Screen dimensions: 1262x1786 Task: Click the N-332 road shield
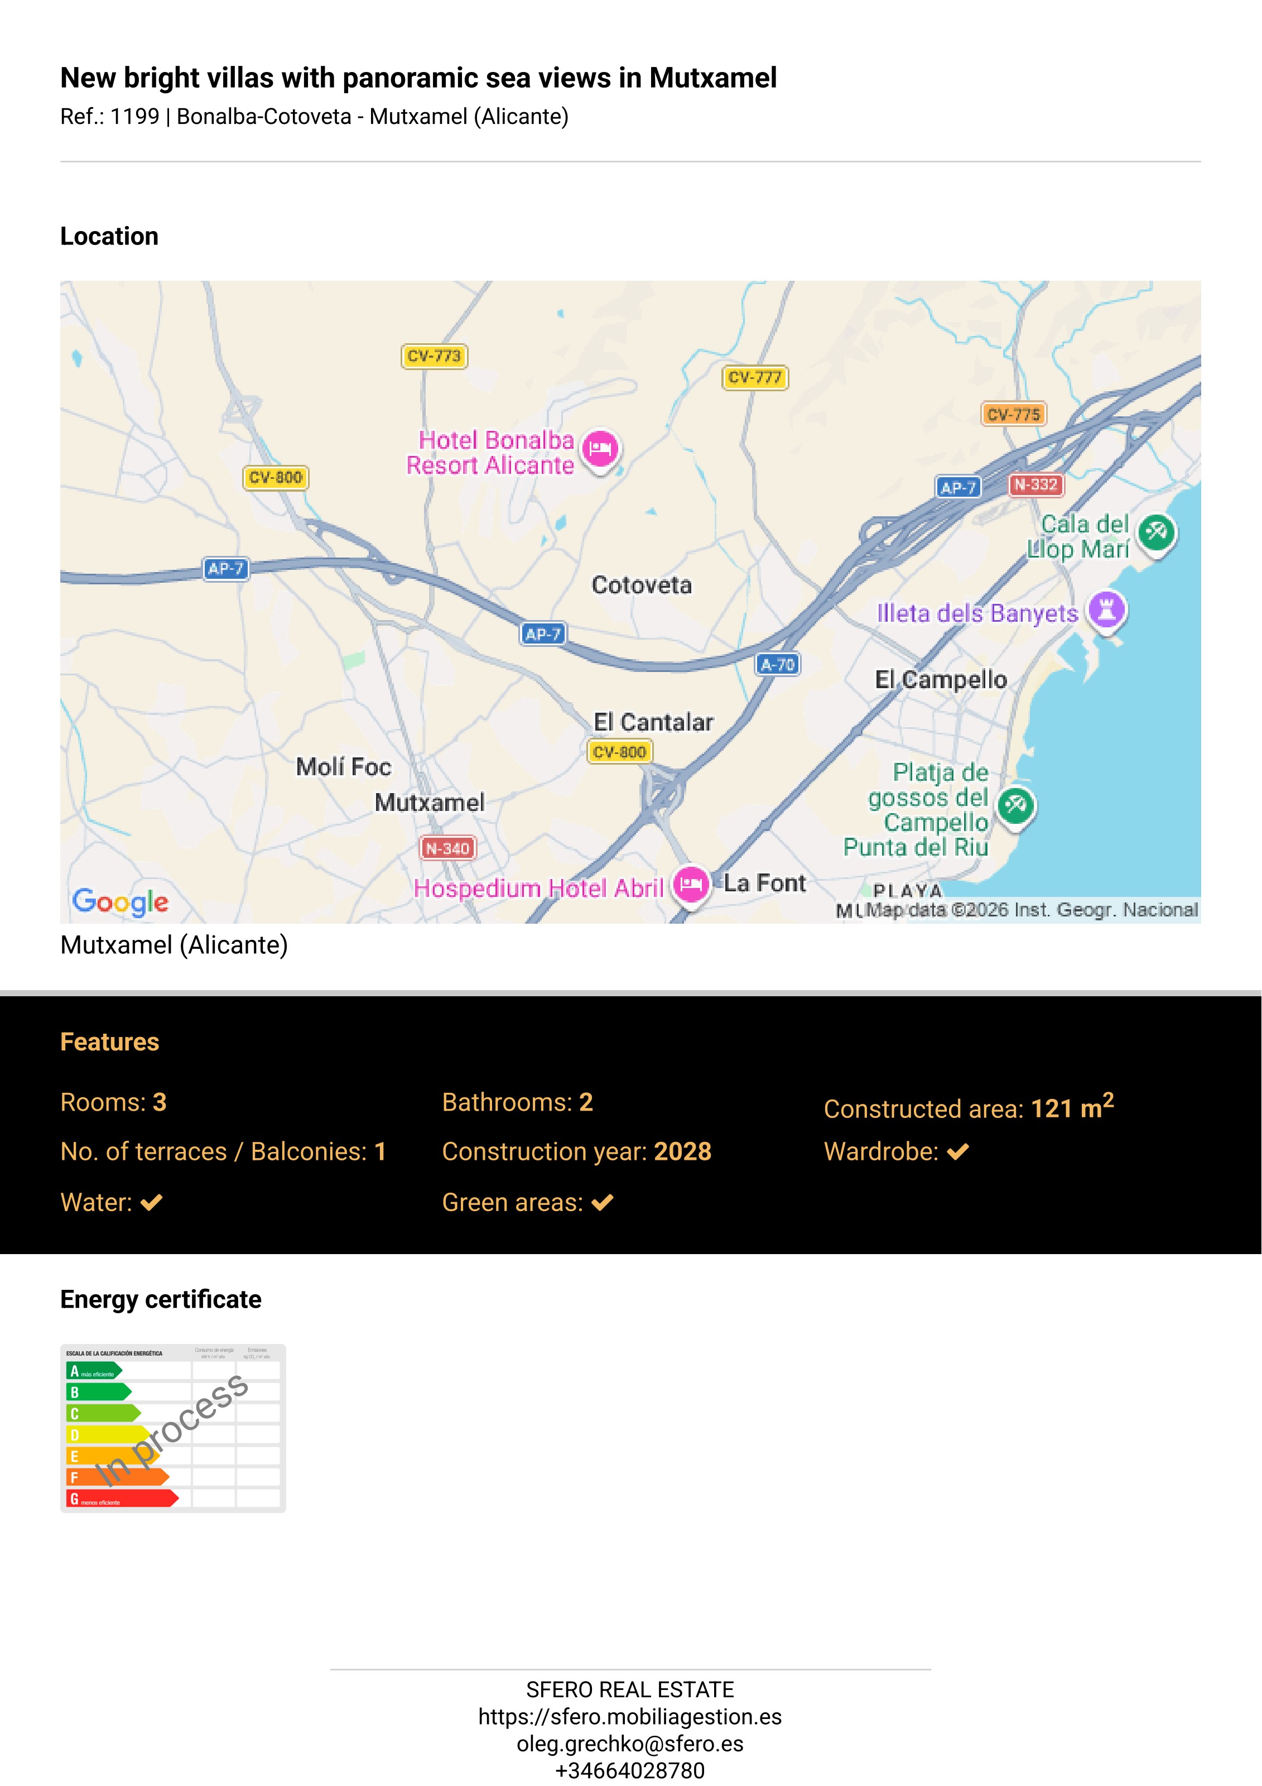click(x=1035, y=484)
